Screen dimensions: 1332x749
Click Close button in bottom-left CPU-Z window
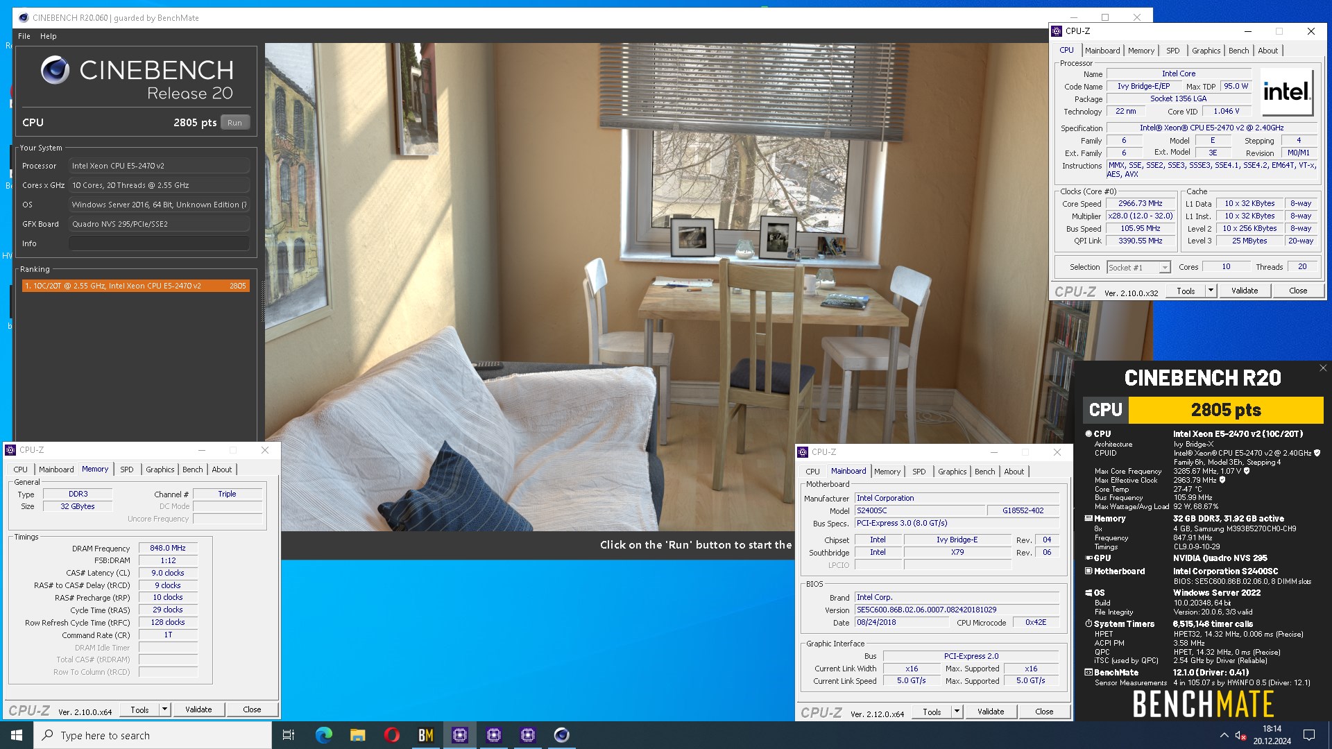pos(252,710)
